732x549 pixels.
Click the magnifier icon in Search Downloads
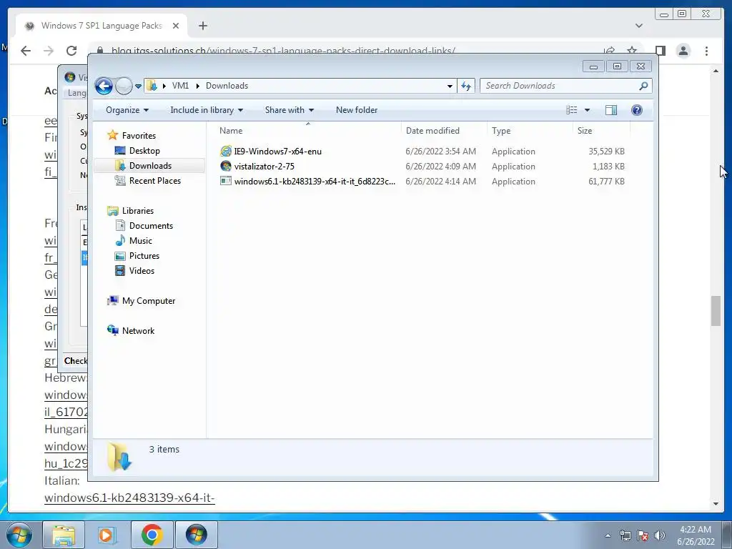(x=643, y=86)
